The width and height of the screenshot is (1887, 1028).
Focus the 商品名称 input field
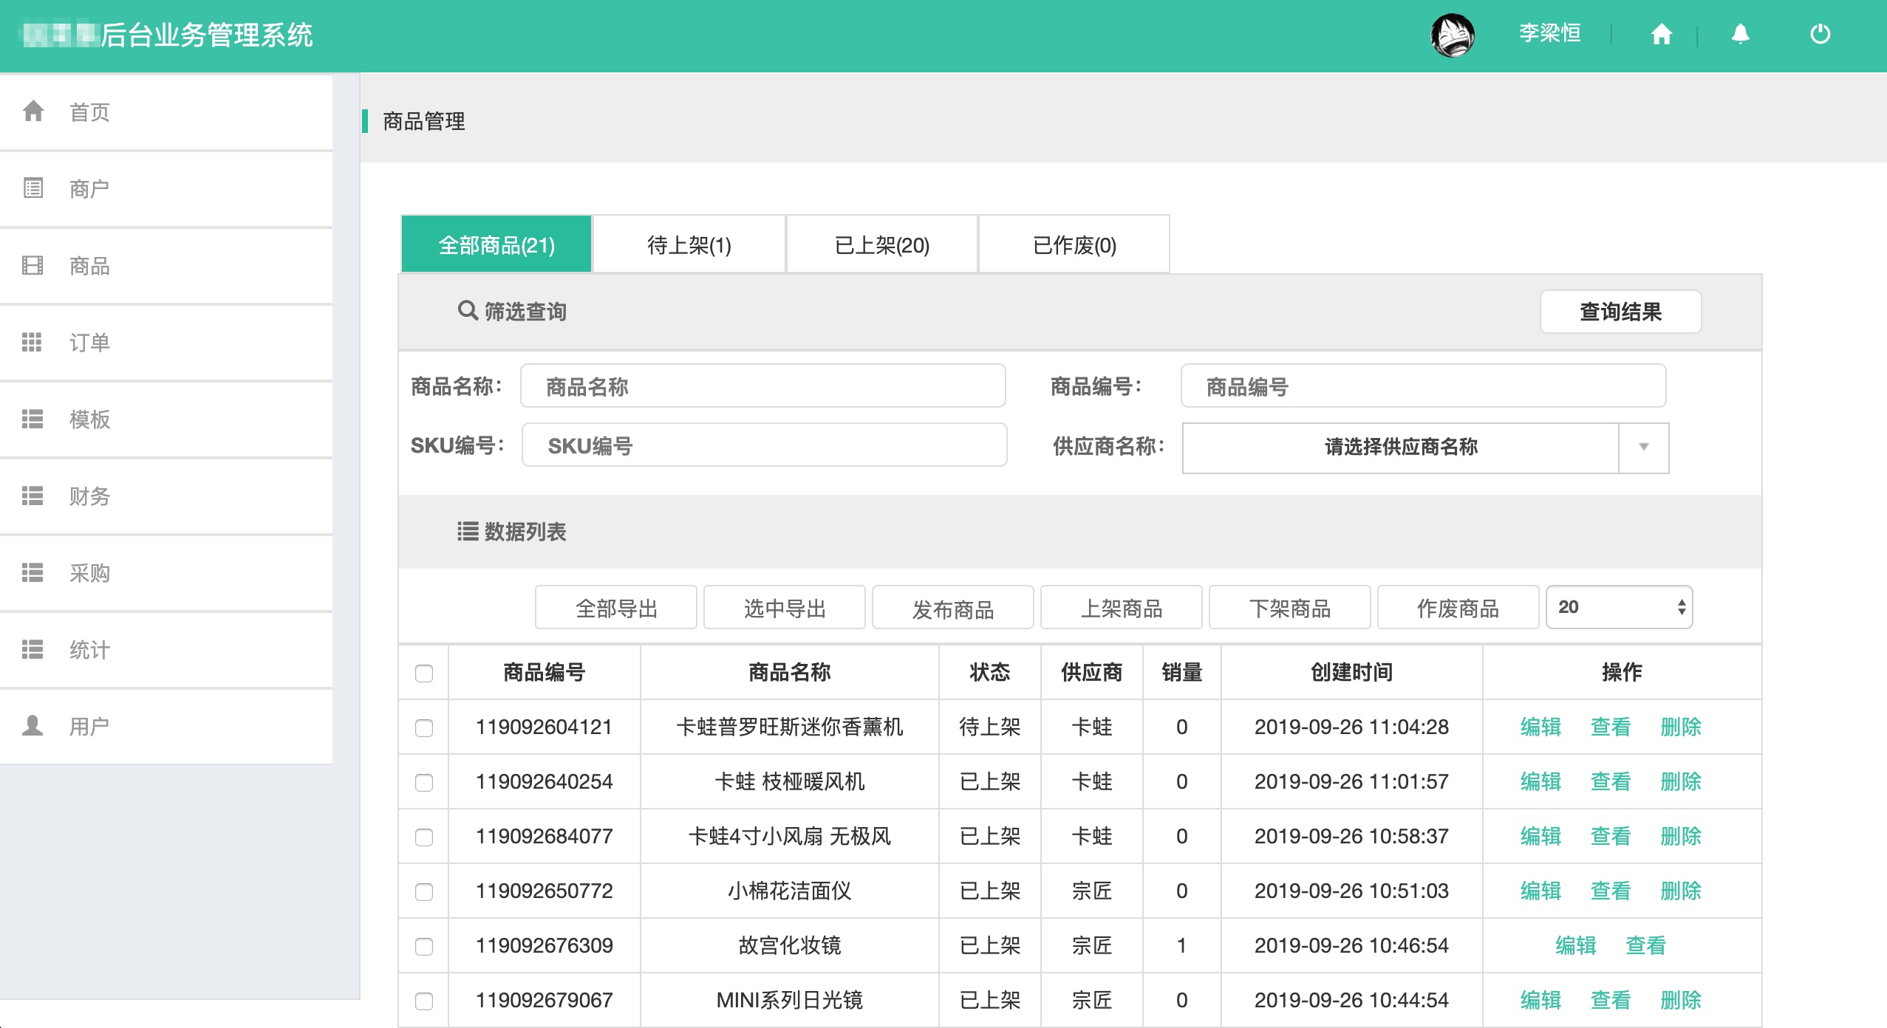tap(763, 386)
